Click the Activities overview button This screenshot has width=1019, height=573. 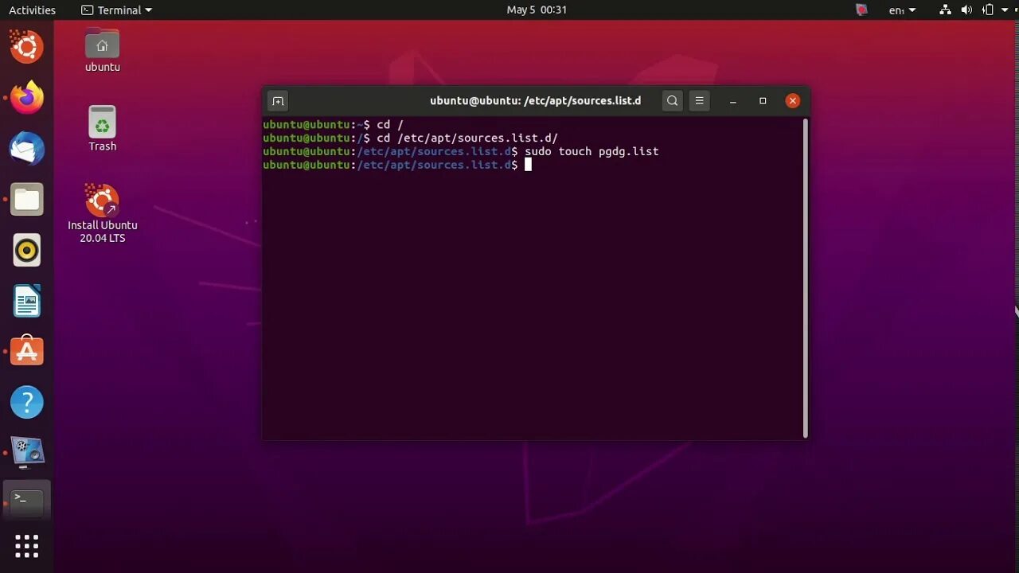32,10
